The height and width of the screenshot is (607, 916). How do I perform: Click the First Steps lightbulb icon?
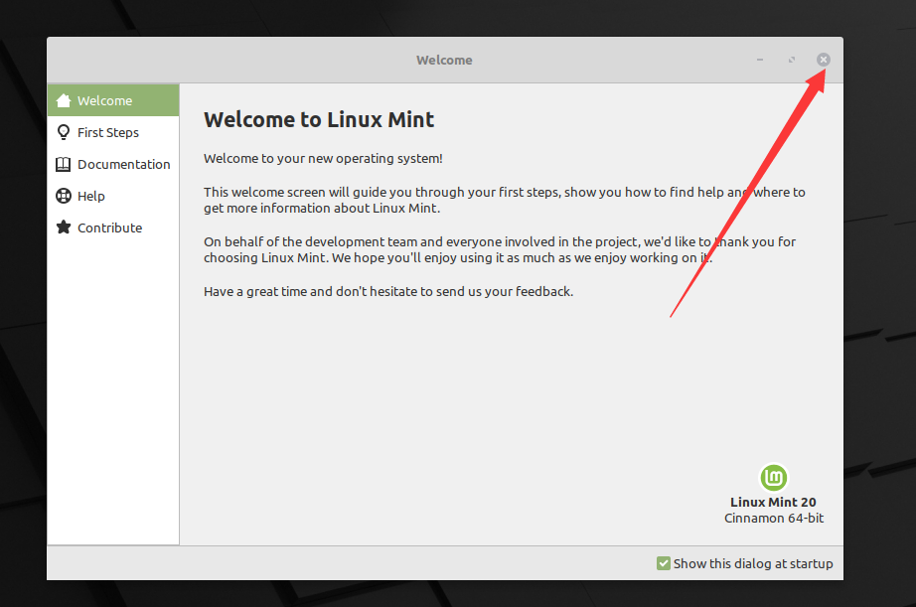tap(64, 131)
